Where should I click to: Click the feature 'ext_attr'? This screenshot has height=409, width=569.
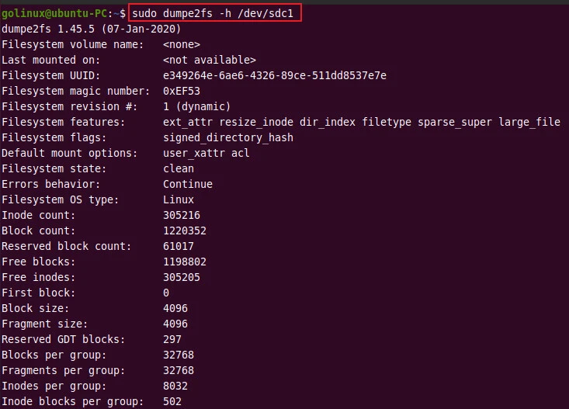188,123
